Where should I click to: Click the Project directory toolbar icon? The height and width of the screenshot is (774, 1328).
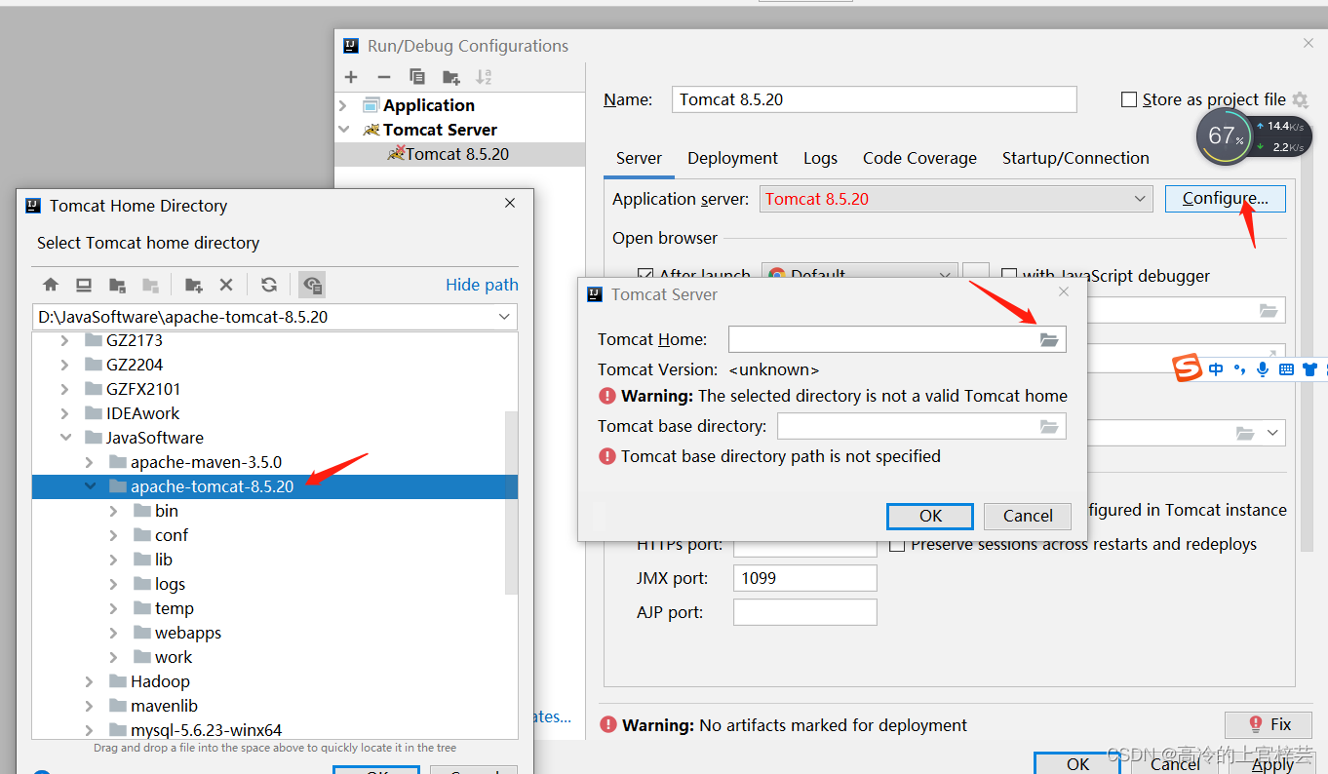click(x=117, y=285)
